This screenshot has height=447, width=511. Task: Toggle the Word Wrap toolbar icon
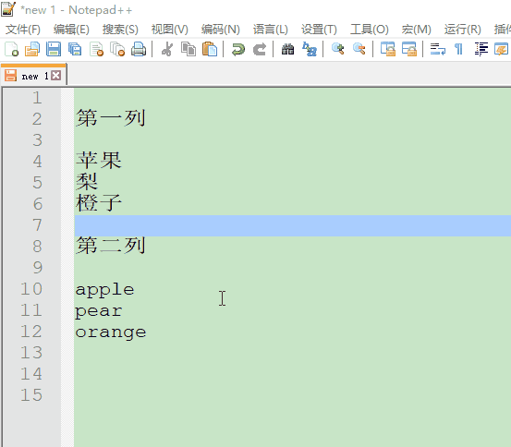(438, 50)
